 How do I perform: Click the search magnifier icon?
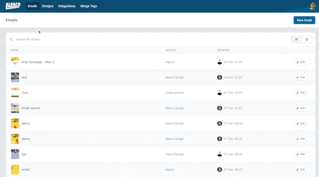[11, 39]
